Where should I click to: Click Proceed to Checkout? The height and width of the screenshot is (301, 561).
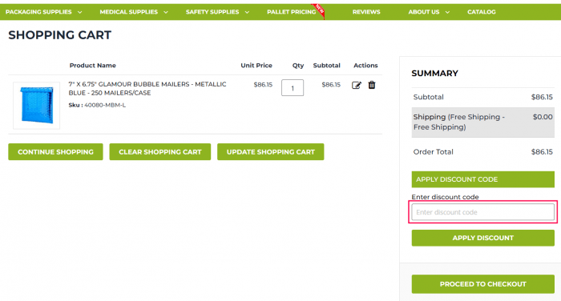(483, 284)
